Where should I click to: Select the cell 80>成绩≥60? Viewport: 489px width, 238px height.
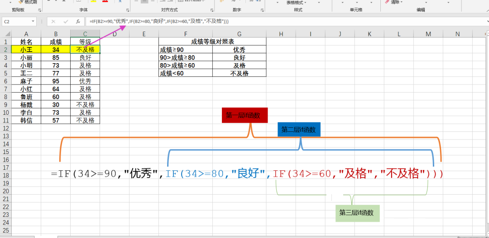tap(186, 65)
